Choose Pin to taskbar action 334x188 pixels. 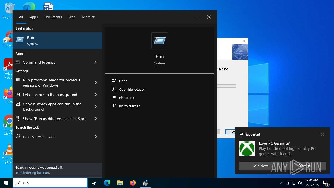pyautogui.click(x=129, y=106)
